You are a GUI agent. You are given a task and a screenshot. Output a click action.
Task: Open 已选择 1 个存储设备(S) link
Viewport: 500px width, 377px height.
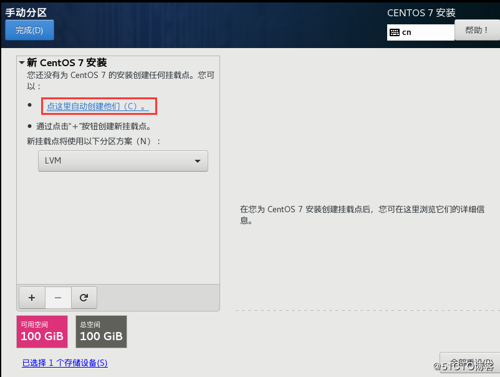[65, 363]
